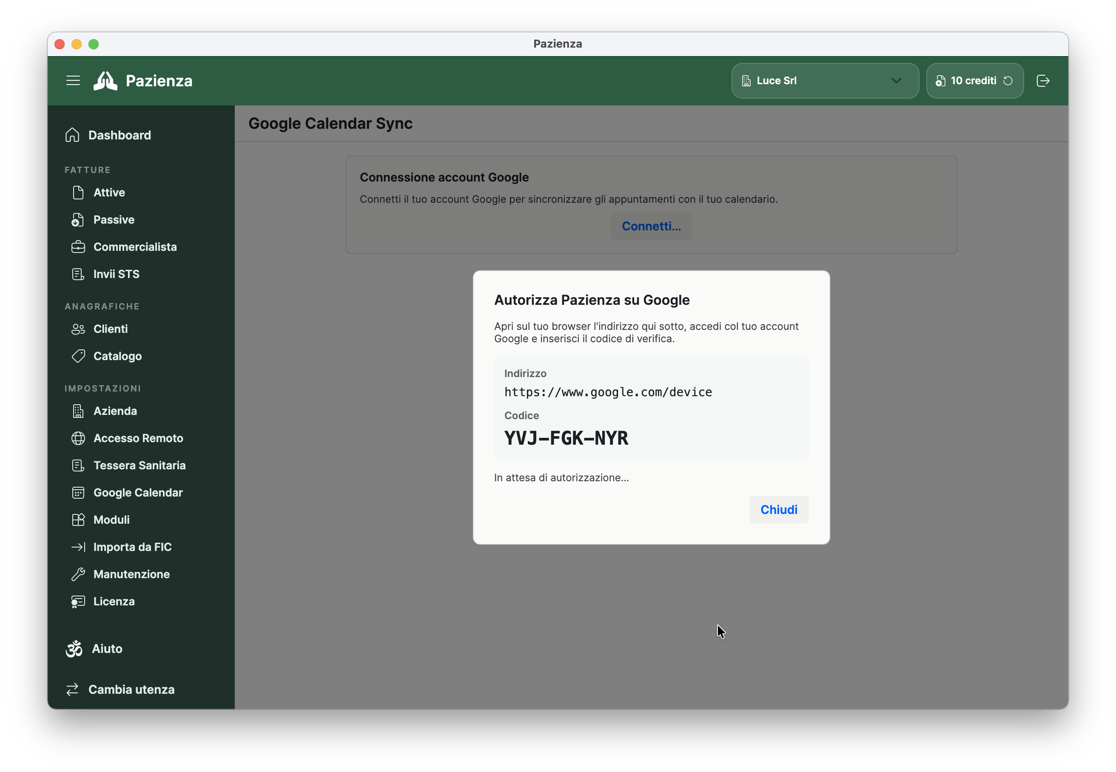The image size is (1116, 772).
Task: Click the Azienda building icon
Action: pos(78,411)
